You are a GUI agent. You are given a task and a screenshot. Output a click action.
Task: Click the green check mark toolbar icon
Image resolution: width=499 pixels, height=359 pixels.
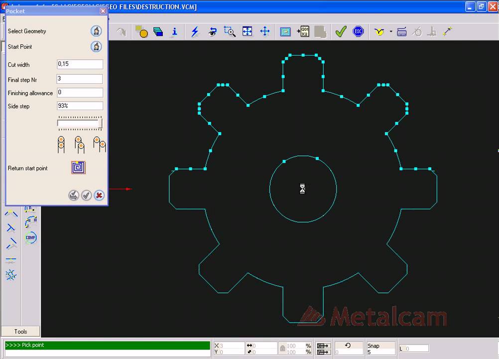click(341, 31)
